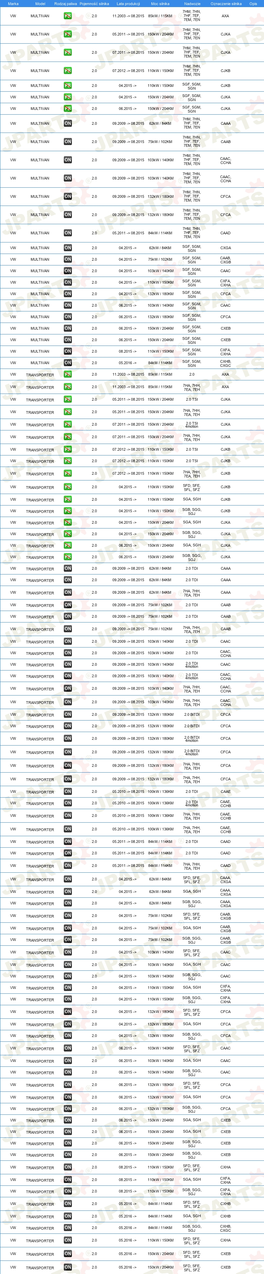Click the Lata produkcji column header
This screenshot has height=1274, width=264.
128,3
